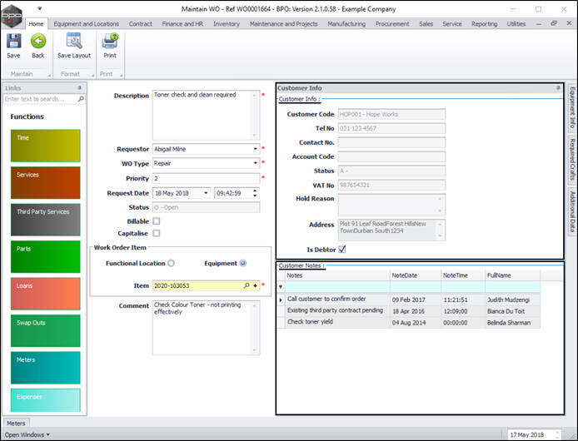Open quick access toolbar dropdown arrow
Viewport: 578px width, 441px height.
pyautogui.click(x=40, y=8)
